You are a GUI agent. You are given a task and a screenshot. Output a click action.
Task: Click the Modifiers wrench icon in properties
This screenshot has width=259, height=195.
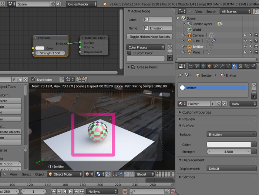(222, 66)
